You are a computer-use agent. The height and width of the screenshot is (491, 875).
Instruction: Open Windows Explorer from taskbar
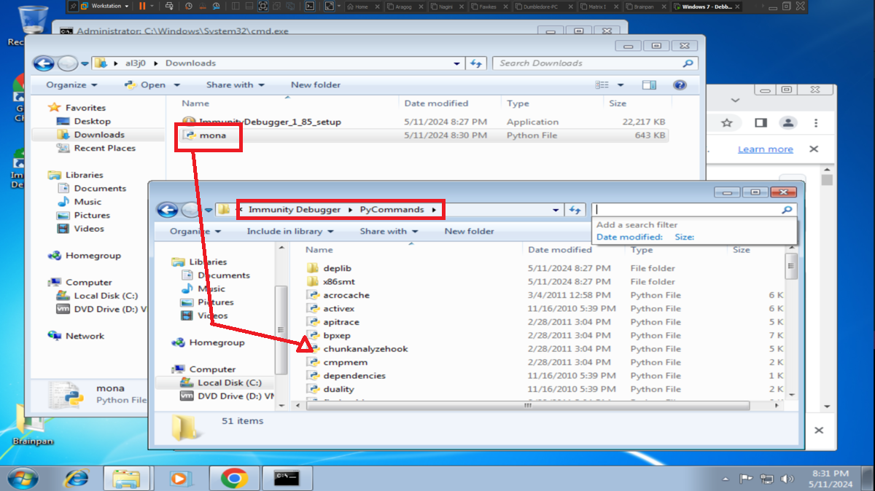(x=126, y=479)
